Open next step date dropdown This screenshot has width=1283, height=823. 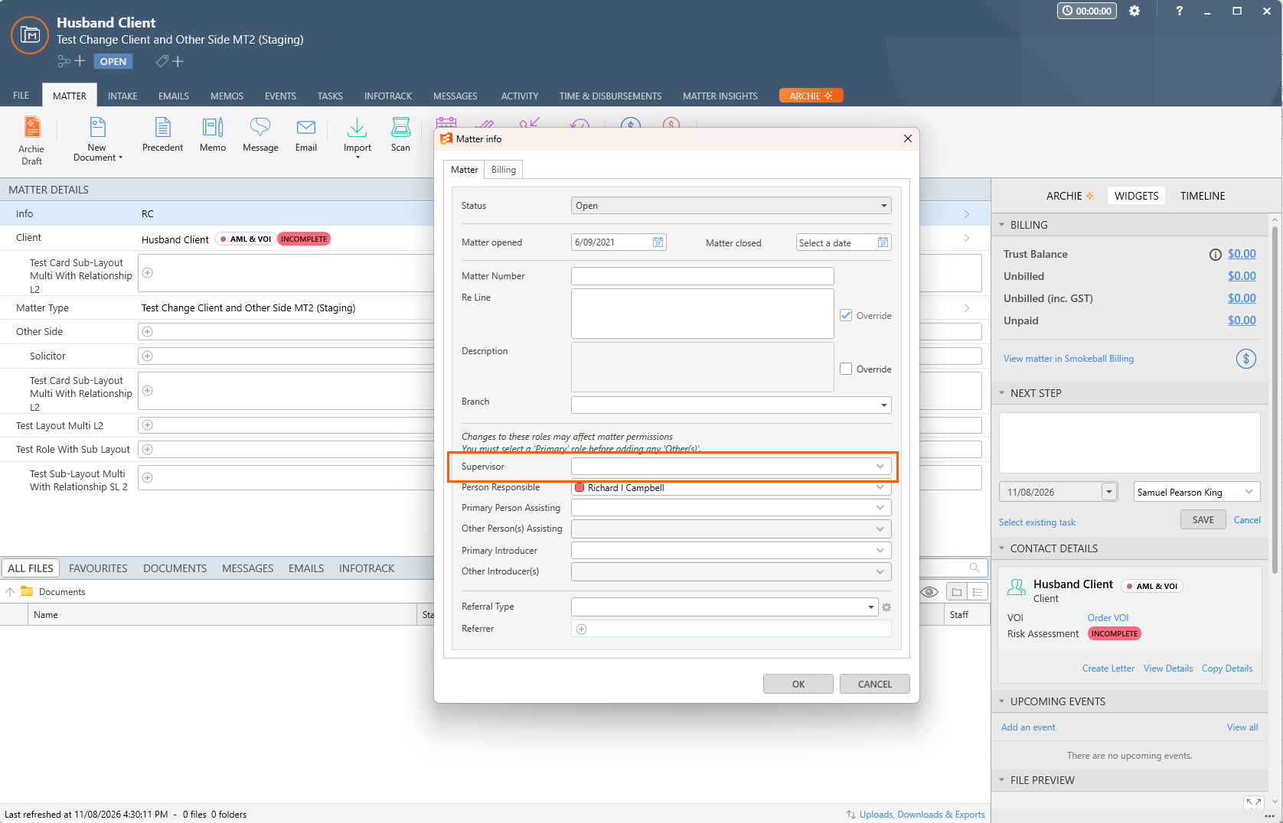coord(1109,492)
